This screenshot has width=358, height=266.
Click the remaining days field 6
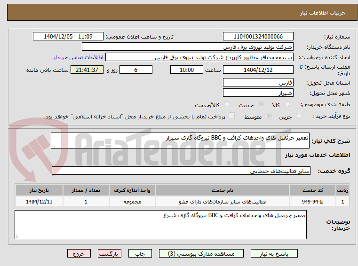136,70
